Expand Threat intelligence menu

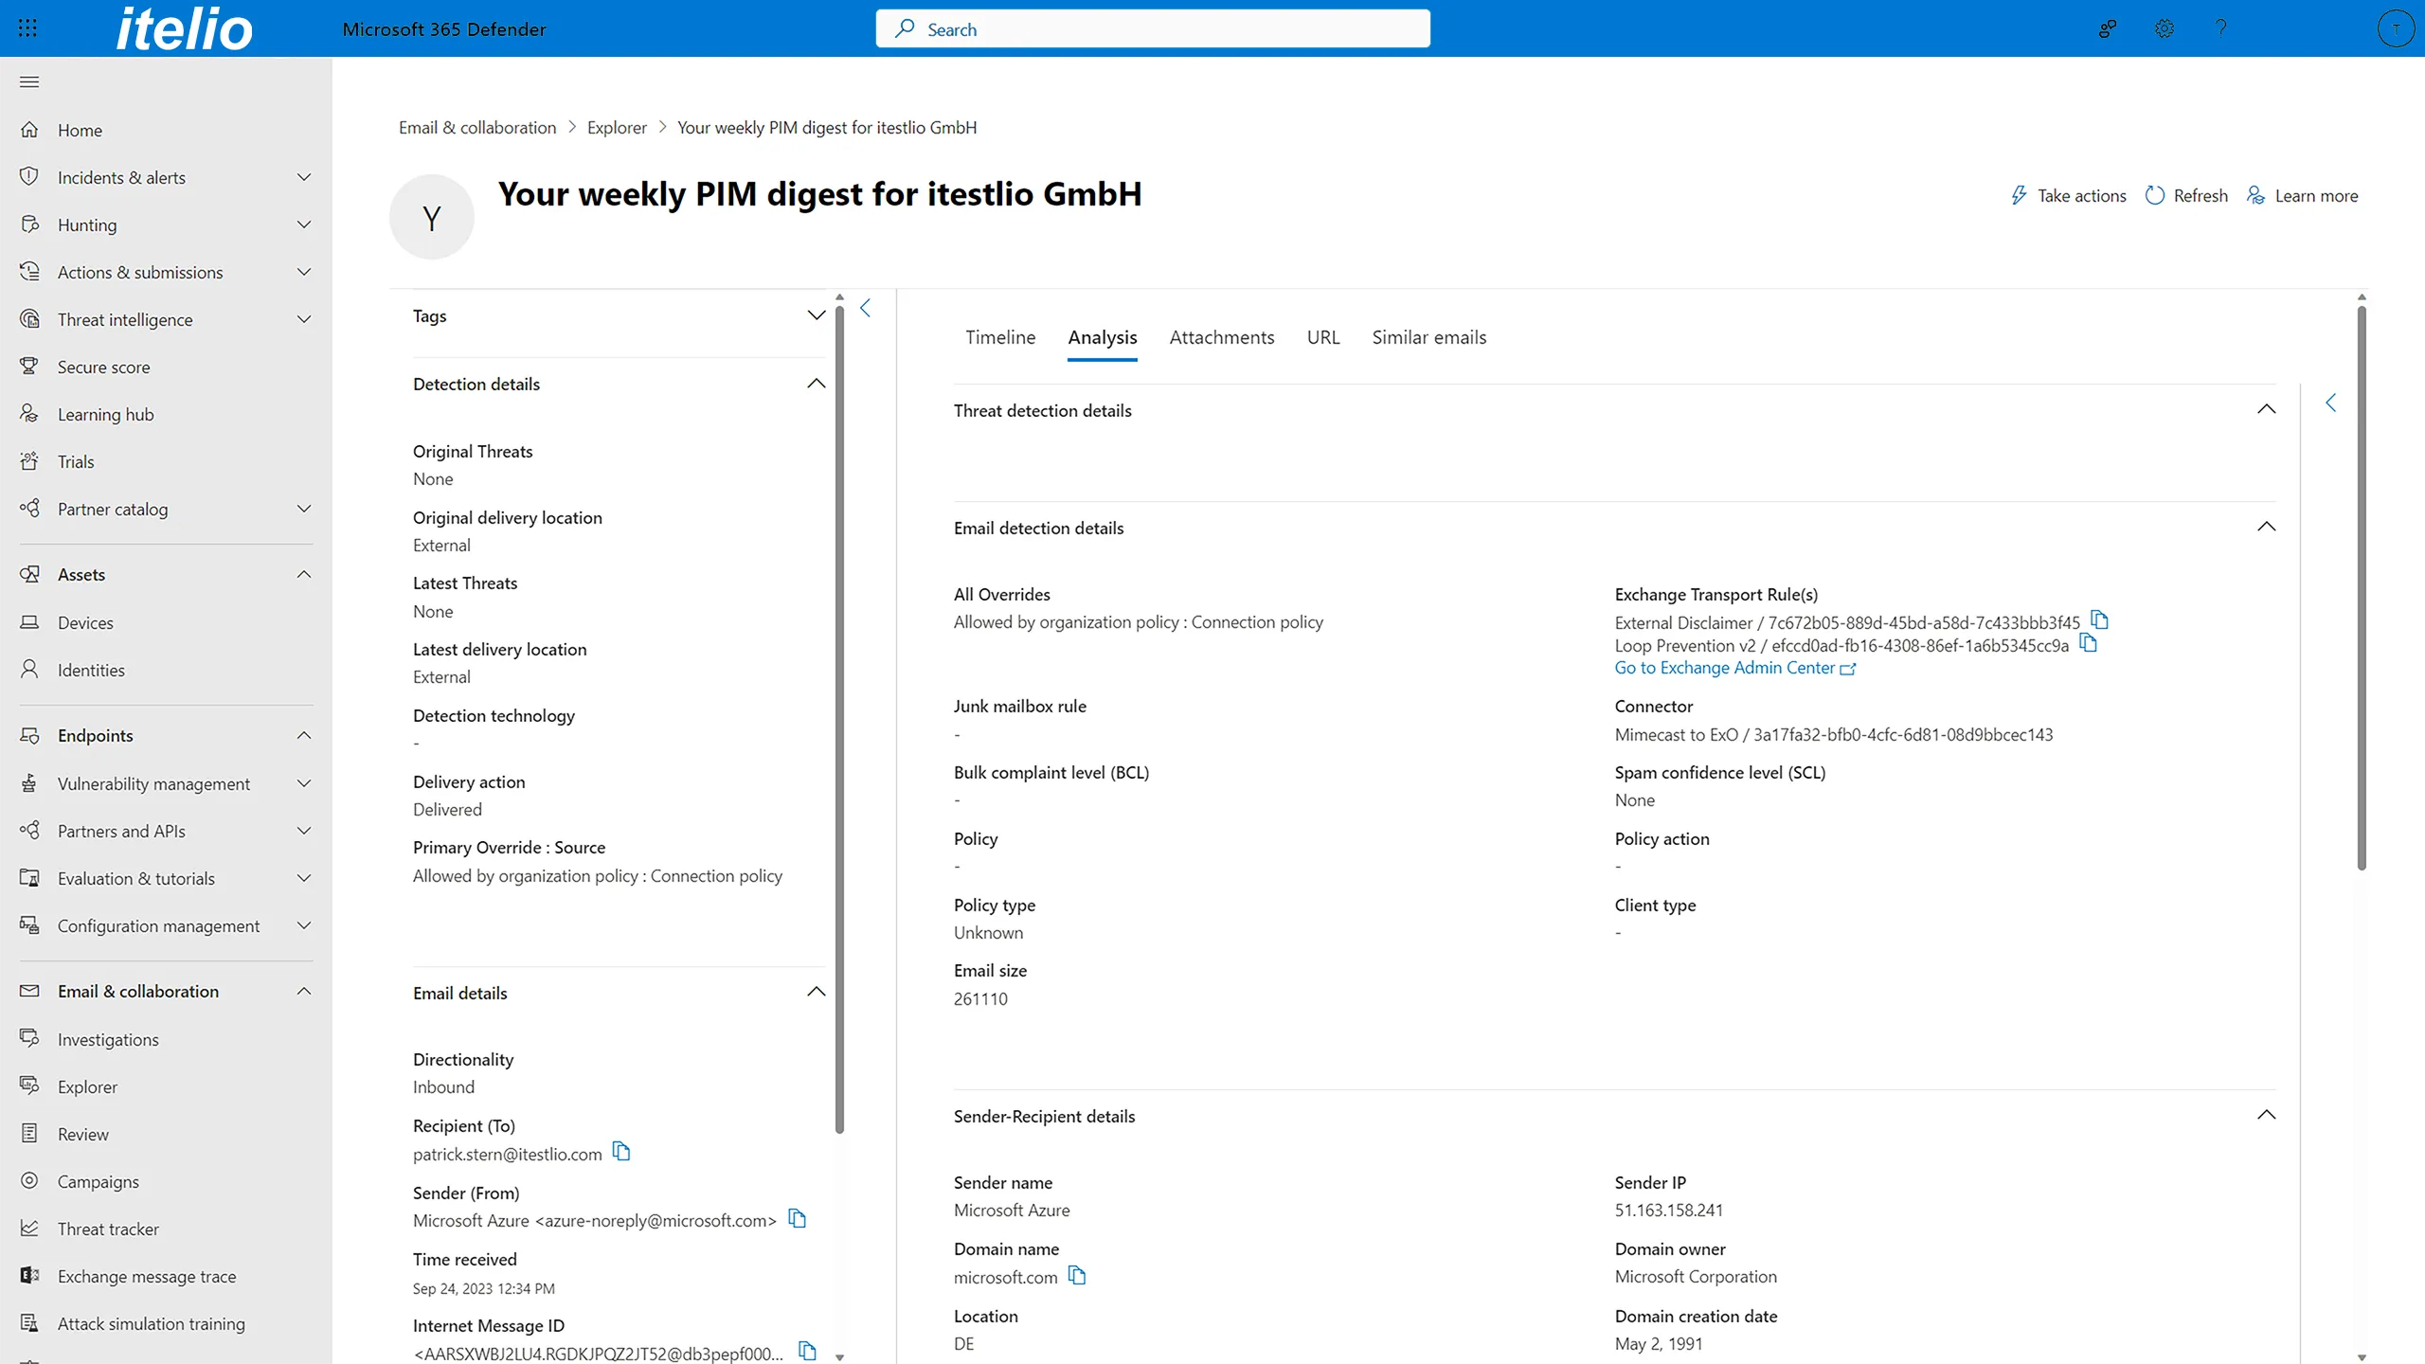[x=304, y=319]
